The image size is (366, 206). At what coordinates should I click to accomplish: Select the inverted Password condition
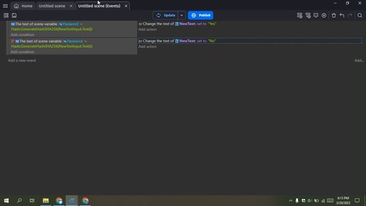51,43
